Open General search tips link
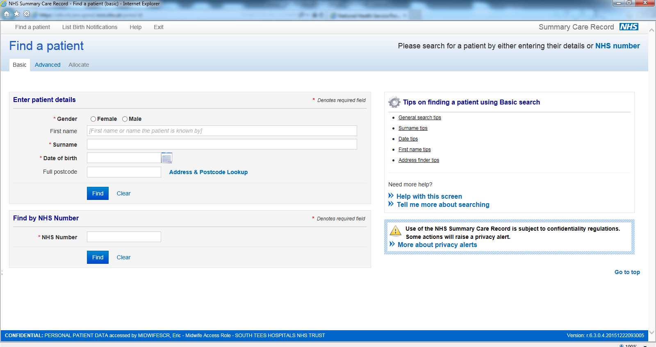Screen dimensions: 656x347 coord(420,118)
